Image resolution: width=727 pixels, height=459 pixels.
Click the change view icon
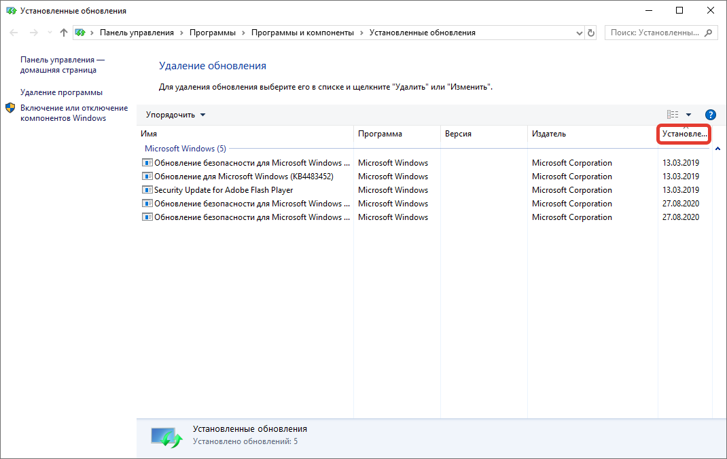tap(673, 115)
